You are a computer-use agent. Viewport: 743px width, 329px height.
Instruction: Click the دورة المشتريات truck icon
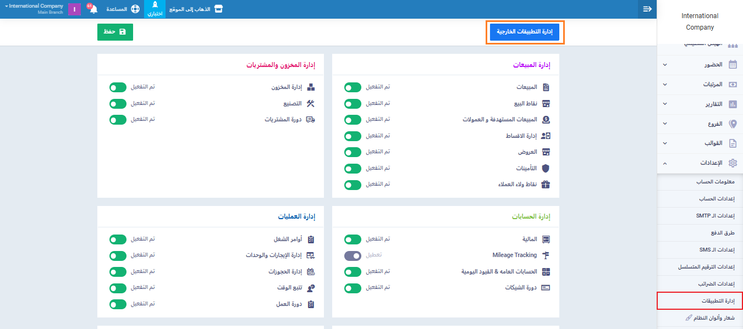[x=311, y=119]
